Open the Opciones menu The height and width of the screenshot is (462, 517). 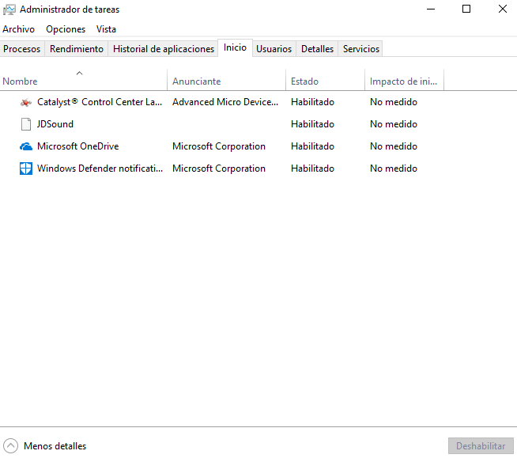[x=66, y=29]
